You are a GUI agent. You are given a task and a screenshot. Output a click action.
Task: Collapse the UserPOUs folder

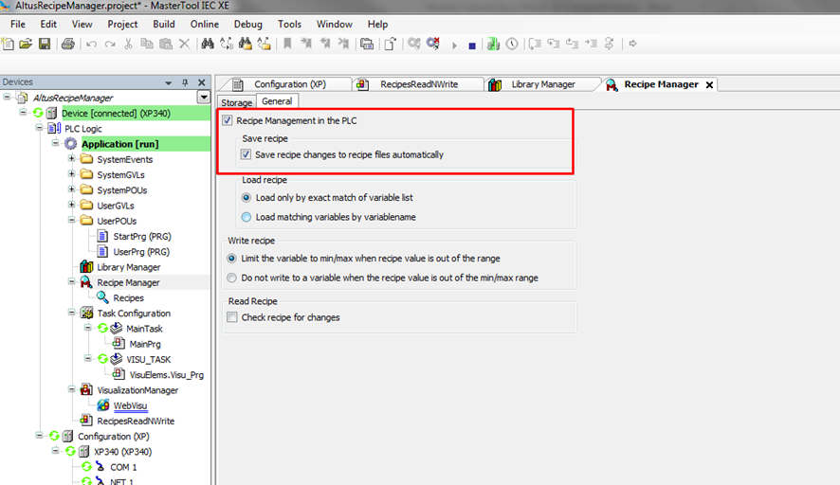coord(71,221)
